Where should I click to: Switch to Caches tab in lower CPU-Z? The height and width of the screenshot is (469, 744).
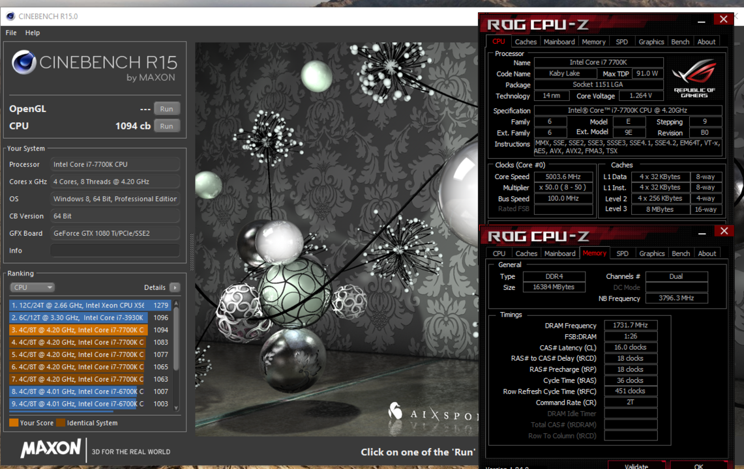pos(526,253)
